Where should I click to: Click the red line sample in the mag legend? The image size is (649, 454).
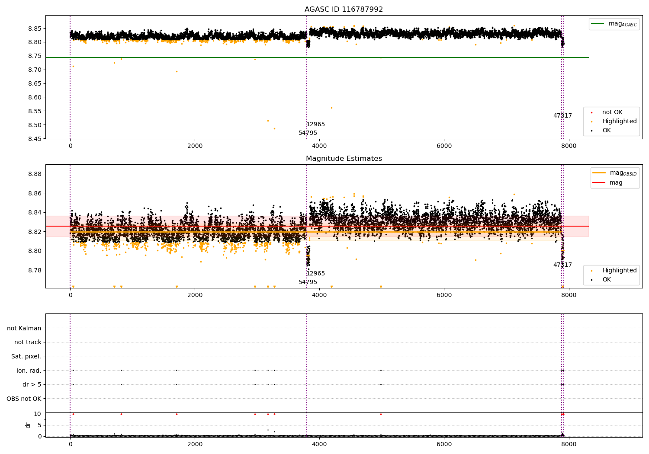(x=599, y=182)
